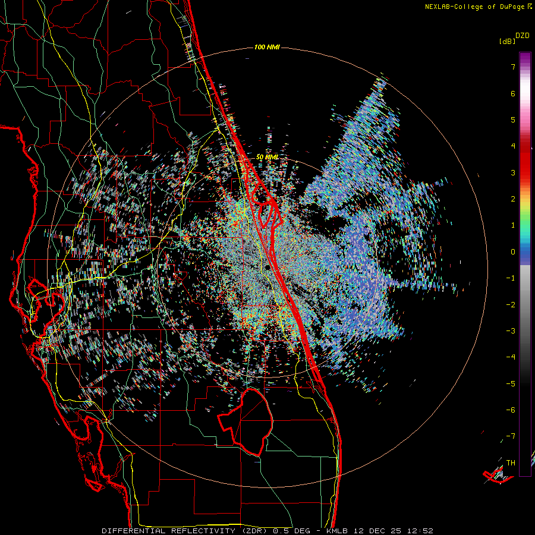
Task: Click the 0.5 DEG elevation label
Action: coord(291,531)
